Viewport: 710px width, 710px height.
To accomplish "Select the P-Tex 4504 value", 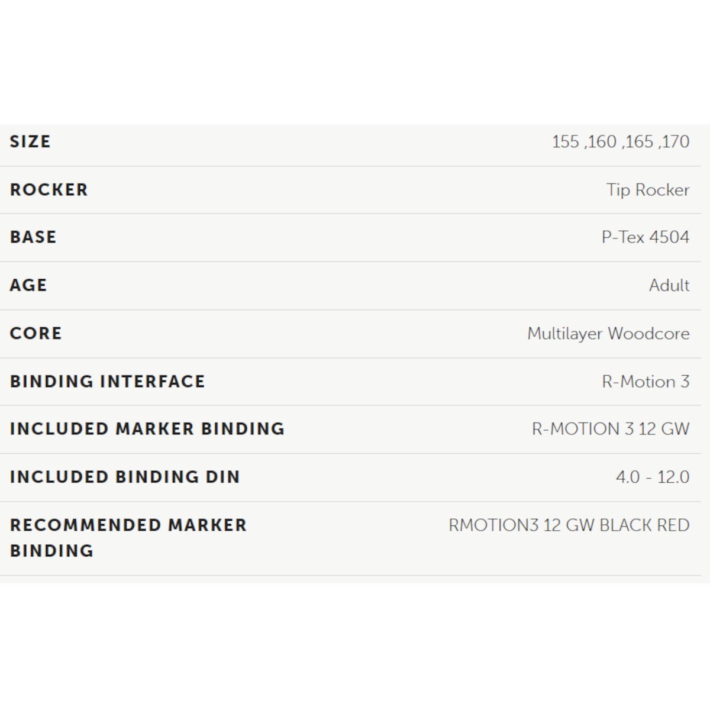I will pyautogui.click(x=645, y=237).
